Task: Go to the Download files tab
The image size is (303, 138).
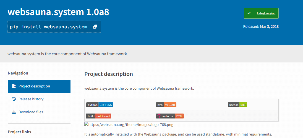Action: tap(31, 112)
